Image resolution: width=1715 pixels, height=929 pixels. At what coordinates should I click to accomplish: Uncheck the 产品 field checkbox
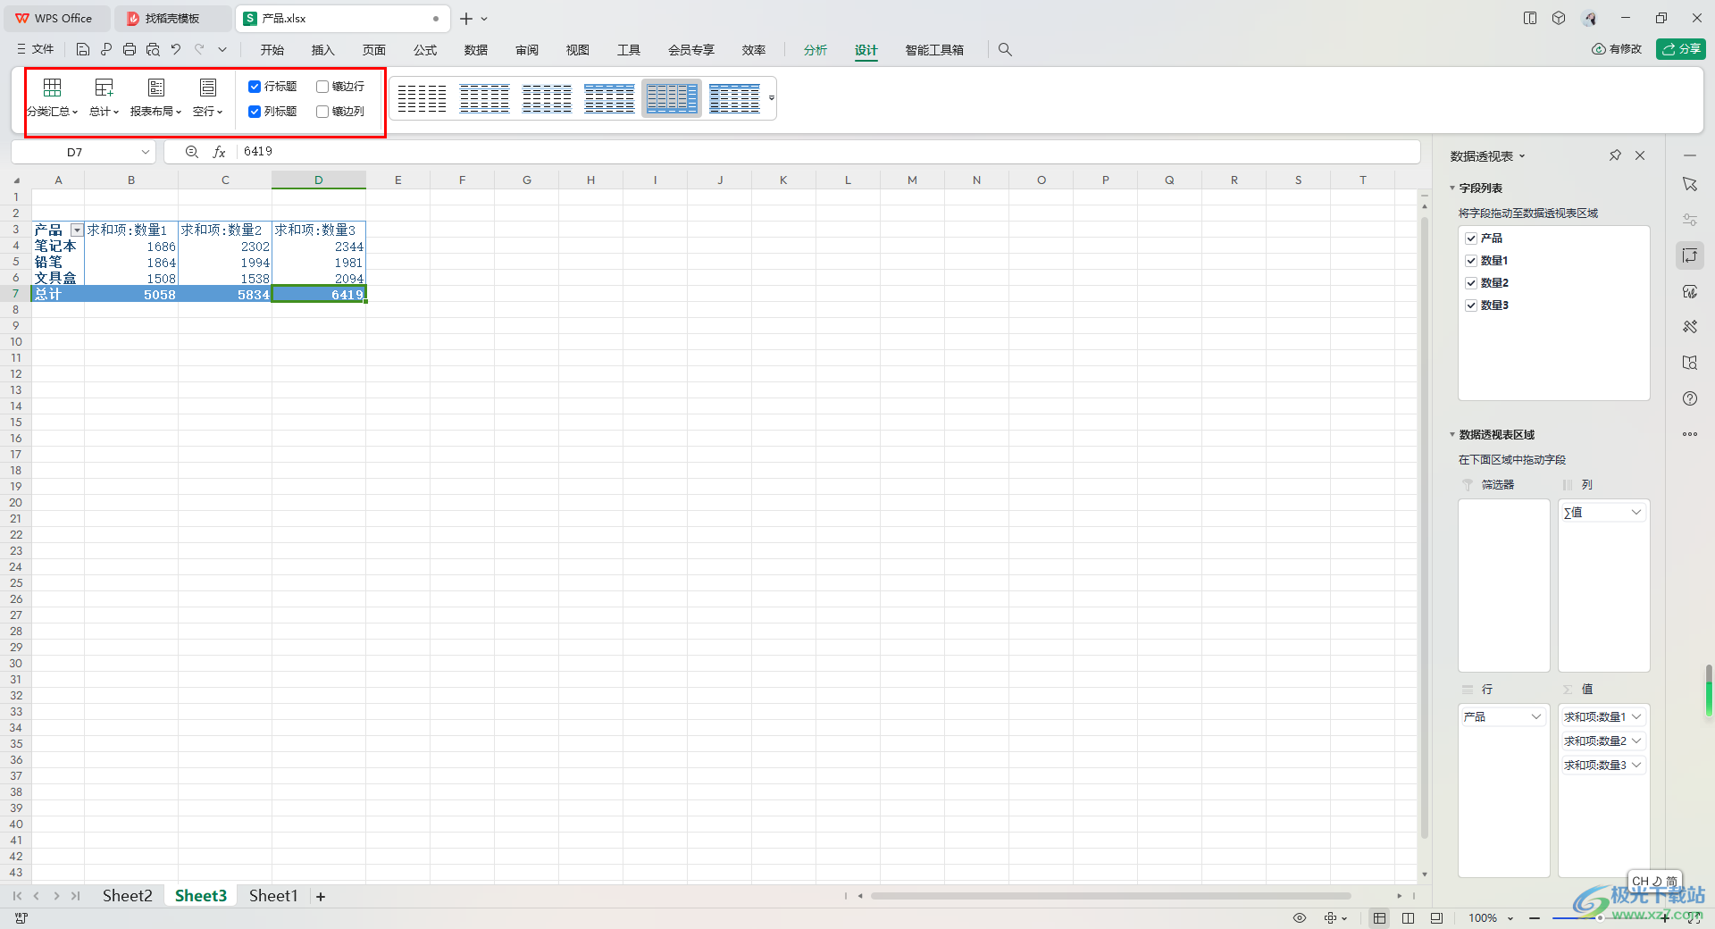1471,239
